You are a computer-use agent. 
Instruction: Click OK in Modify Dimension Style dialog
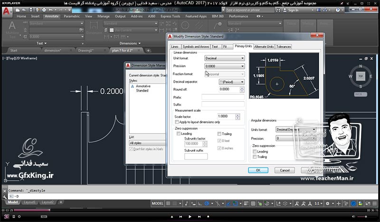pos(258,170)
